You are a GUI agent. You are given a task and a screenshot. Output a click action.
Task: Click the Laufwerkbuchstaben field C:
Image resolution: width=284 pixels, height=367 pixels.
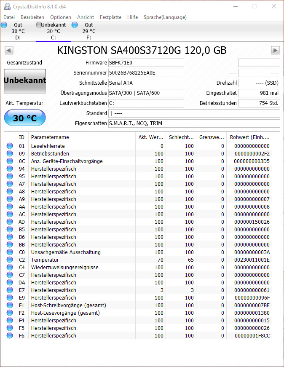(x=146, y=103)
